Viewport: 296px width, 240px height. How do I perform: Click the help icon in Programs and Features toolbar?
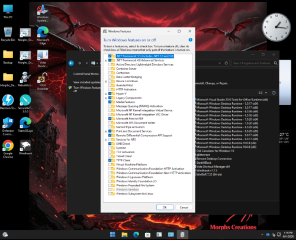click(x=274, y=93)
